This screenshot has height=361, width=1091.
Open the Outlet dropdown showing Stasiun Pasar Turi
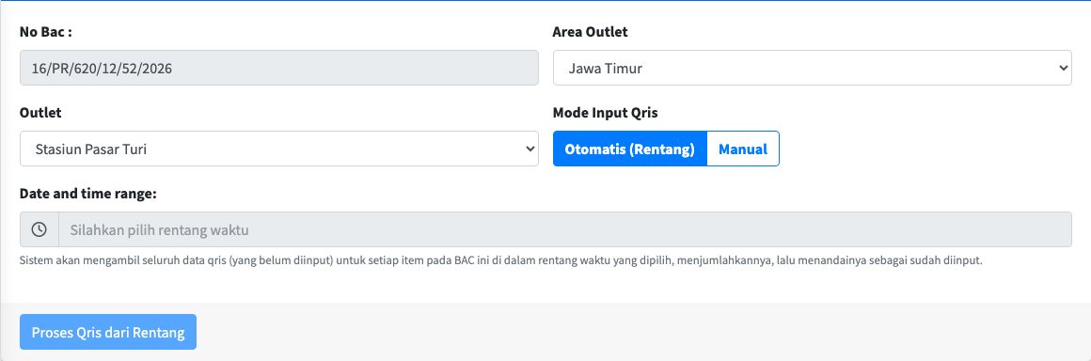(x=279, y=149)
